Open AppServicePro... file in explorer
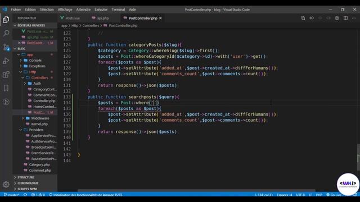The height and width of the screenshot is (202, 360). click(x=44, y=136)
